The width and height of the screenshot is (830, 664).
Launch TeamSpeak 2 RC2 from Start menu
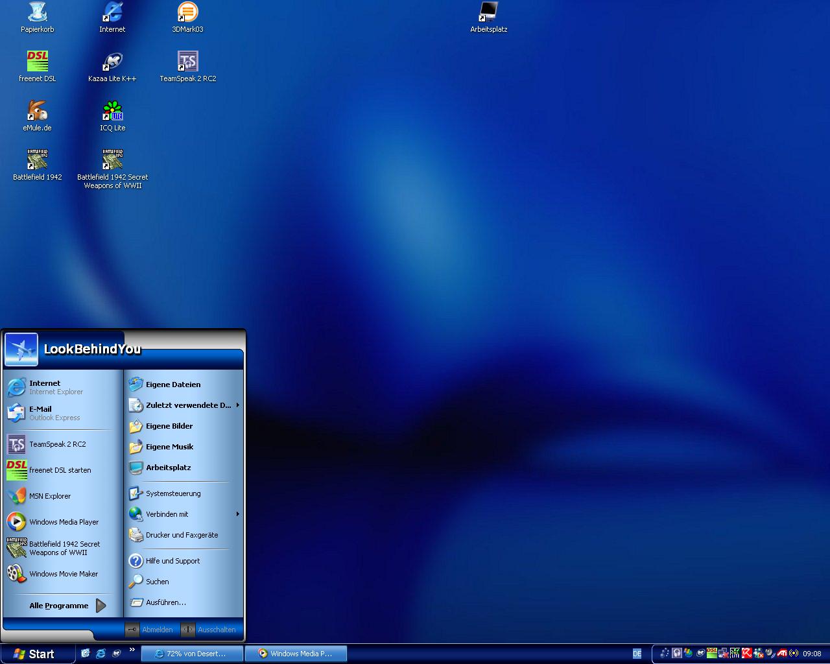pos(63,444)
